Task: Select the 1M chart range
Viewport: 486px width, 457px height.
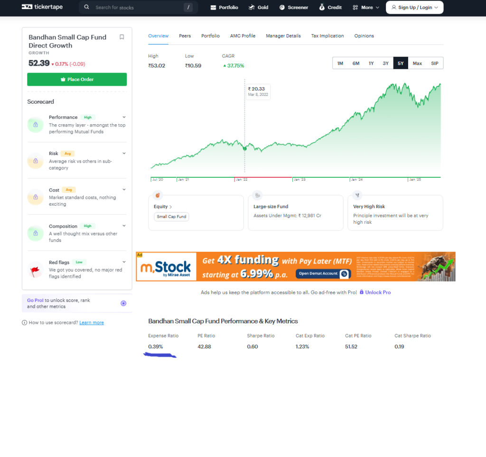Action: [340, 63]
